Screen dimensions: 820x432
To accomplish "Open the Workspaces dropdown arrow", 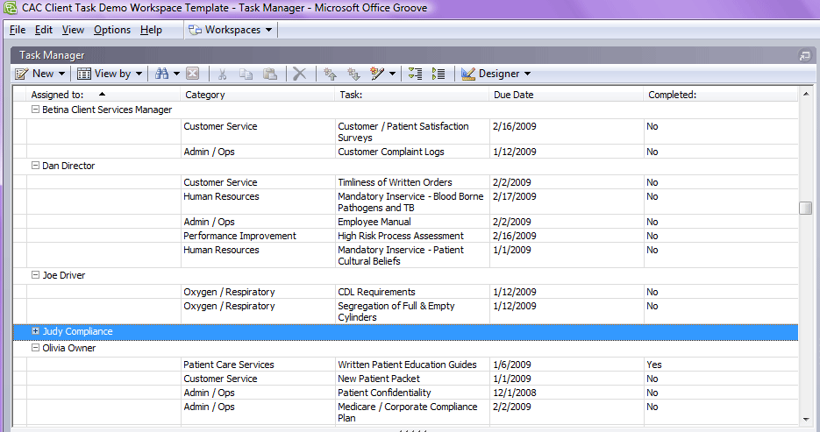I will coord(268,30).
